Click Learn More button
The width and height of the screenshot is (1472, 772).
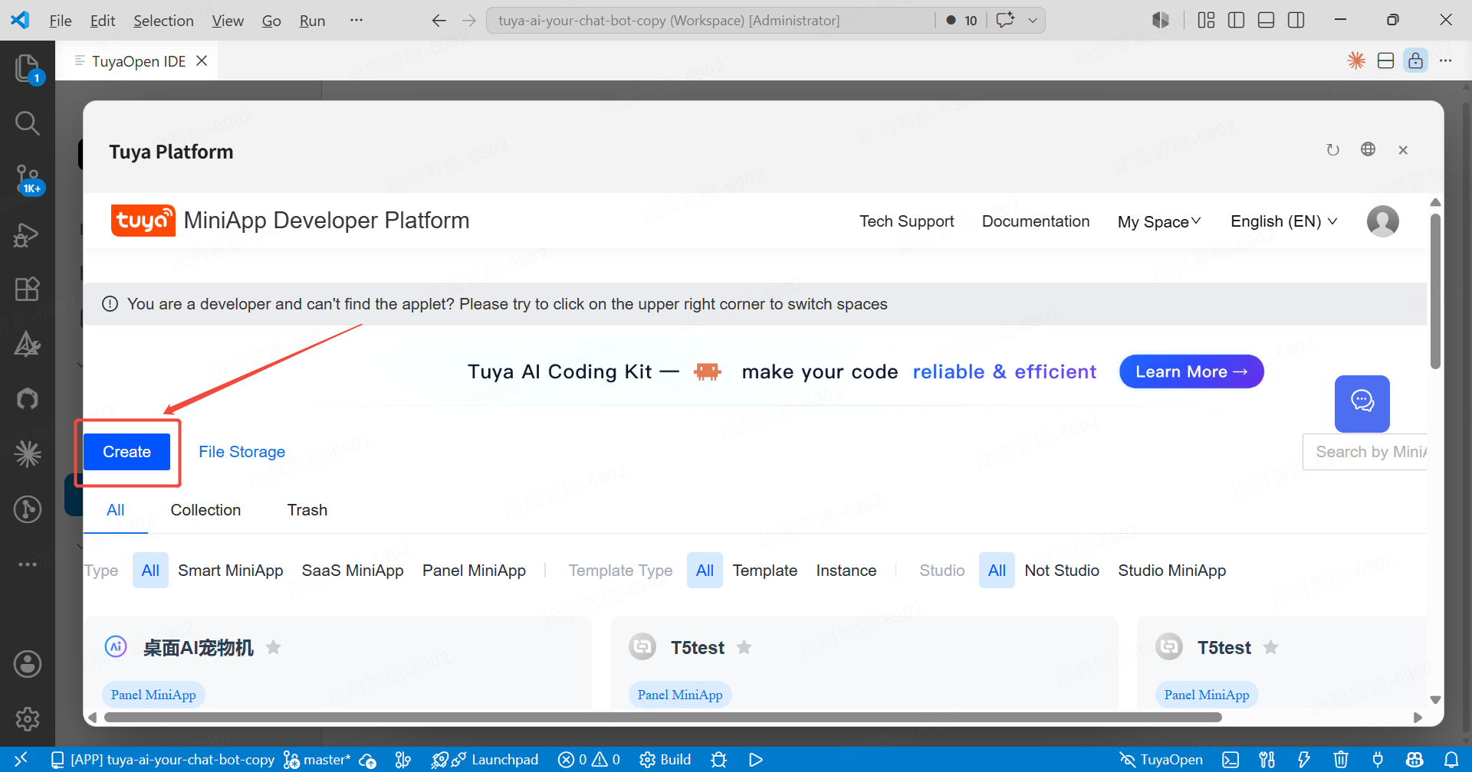(x=1191, y=371)
